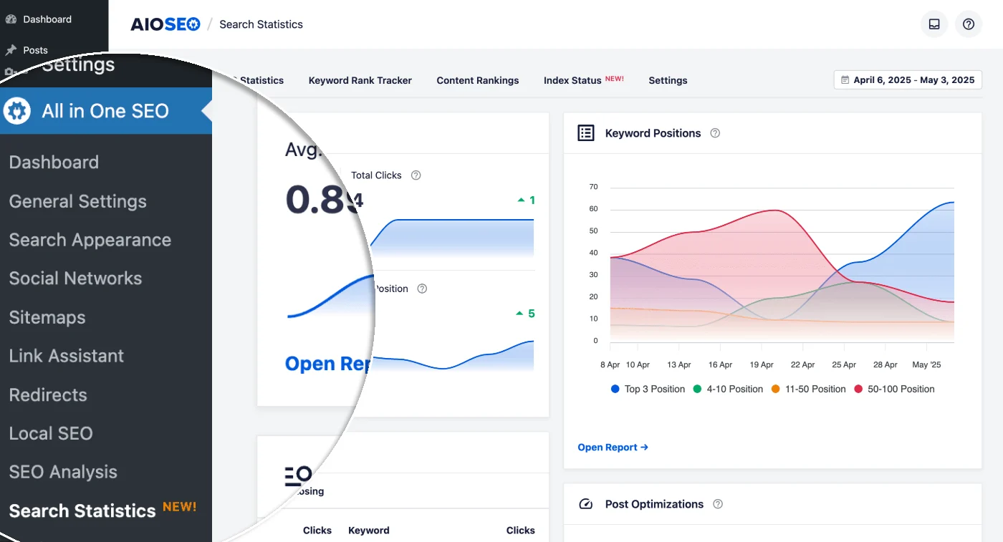1003x542 pixels.
Task: Open the Dashboard item in WordPress menu
Action: [x=39, y=19]
